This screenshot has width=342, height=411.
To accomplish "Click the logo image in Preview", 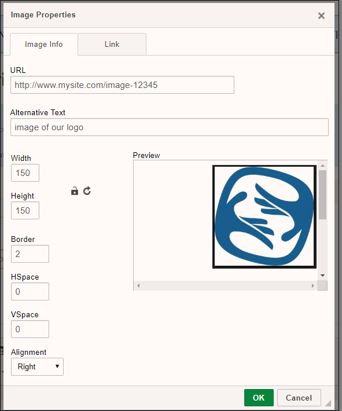I will click(x=264, y=216).
